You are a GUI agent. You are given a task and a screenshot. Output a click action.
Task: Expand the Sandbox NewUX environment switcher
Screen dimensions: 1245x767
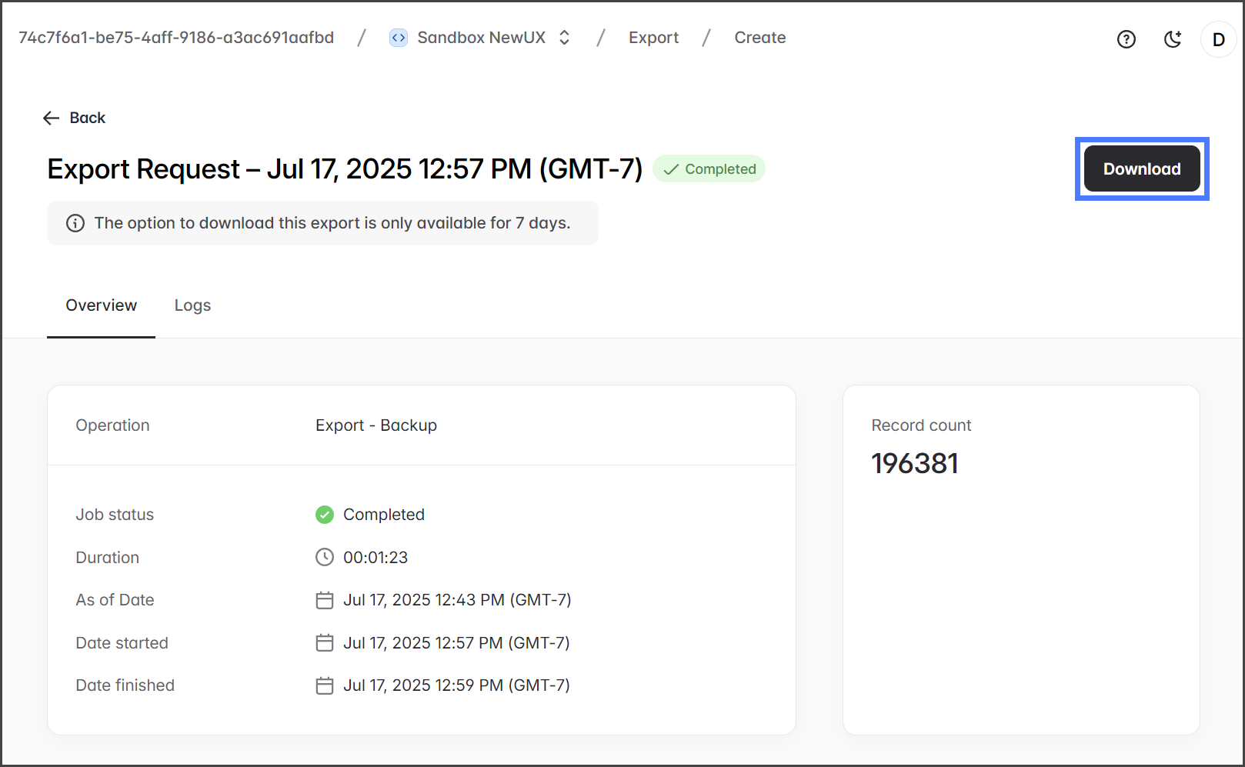coord(564,38)
